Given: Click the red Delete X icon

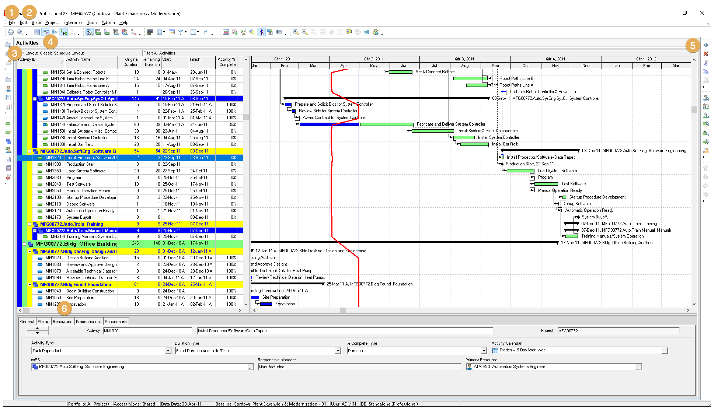Looking at the screenshot, I should pyautogui.click(x=705, y=54).
